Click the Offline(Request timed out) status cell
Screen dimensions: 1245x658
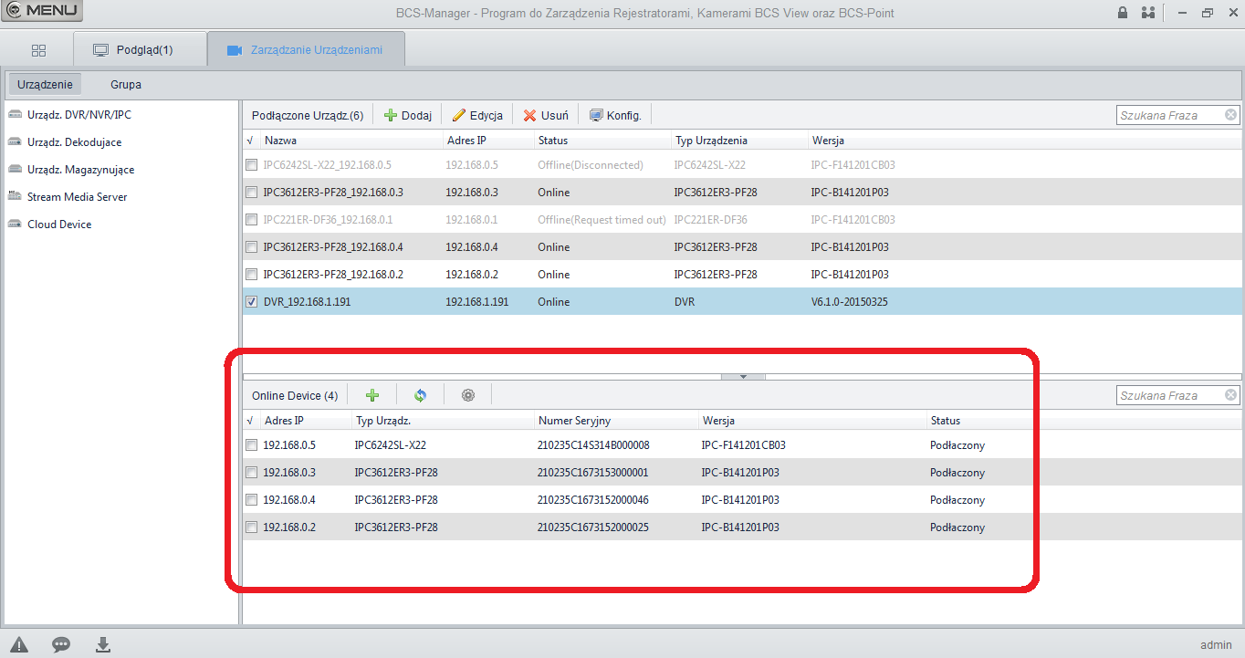tap(602, 220)
